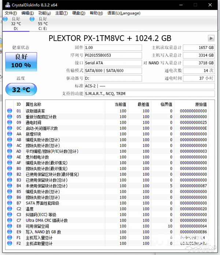Image resolution: width=220 pixels, height=255 pixels.
Task: Click the host reads value 1657 GB
Action: (199, 48)
